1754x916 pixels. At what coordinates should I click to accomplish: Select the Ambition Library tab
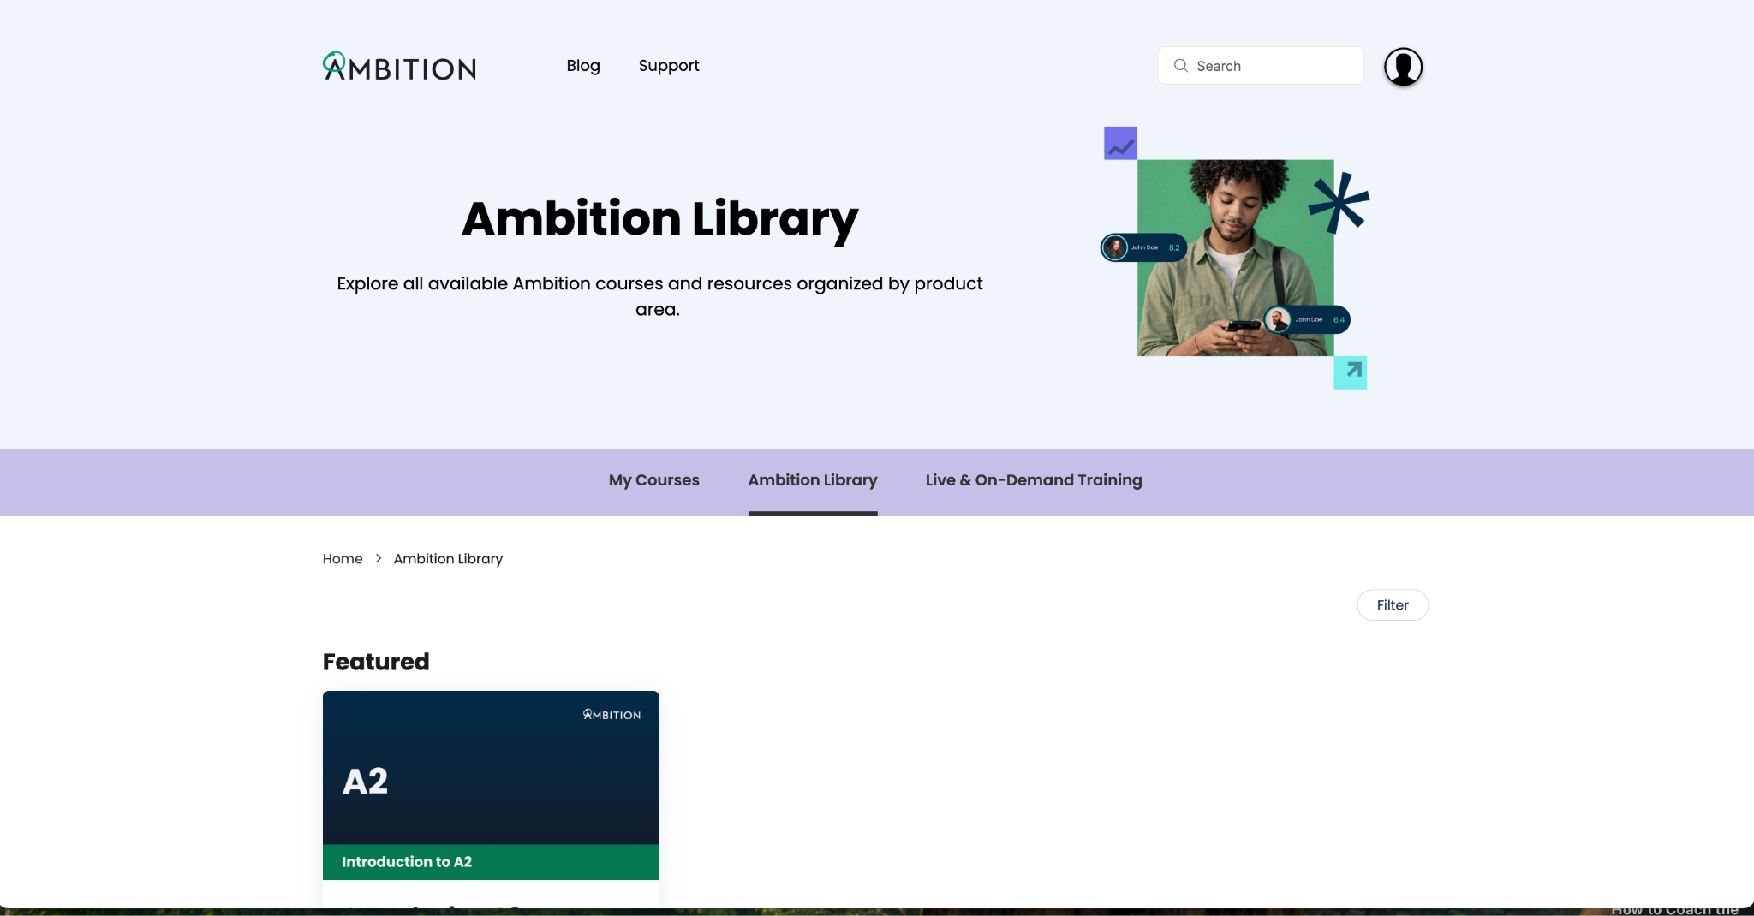(x=813, y=480)
